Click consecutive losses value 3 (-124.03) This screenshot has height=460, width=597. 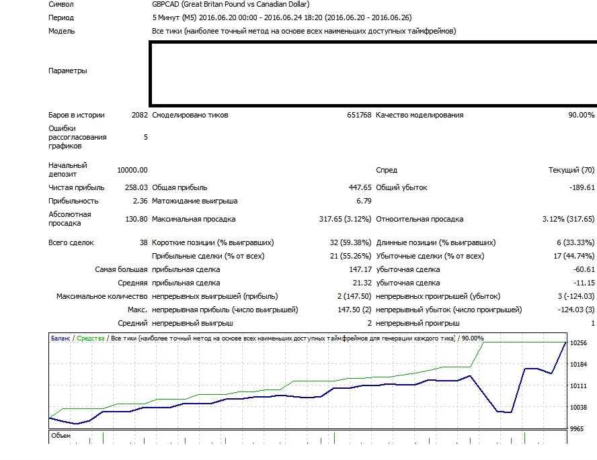point(576,296)
